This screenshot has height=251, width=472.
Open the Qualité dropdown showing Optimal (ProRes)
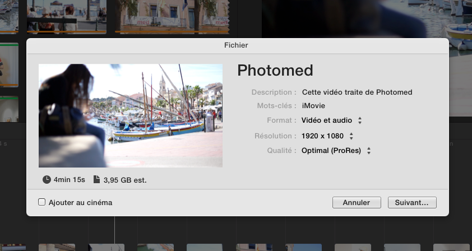coord(336,151)
